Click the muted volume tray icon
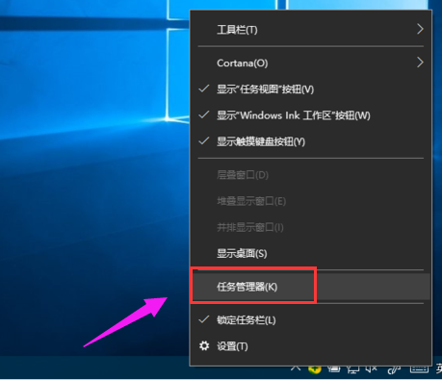This screenshot has height=380, width=442. coord(372,370)
